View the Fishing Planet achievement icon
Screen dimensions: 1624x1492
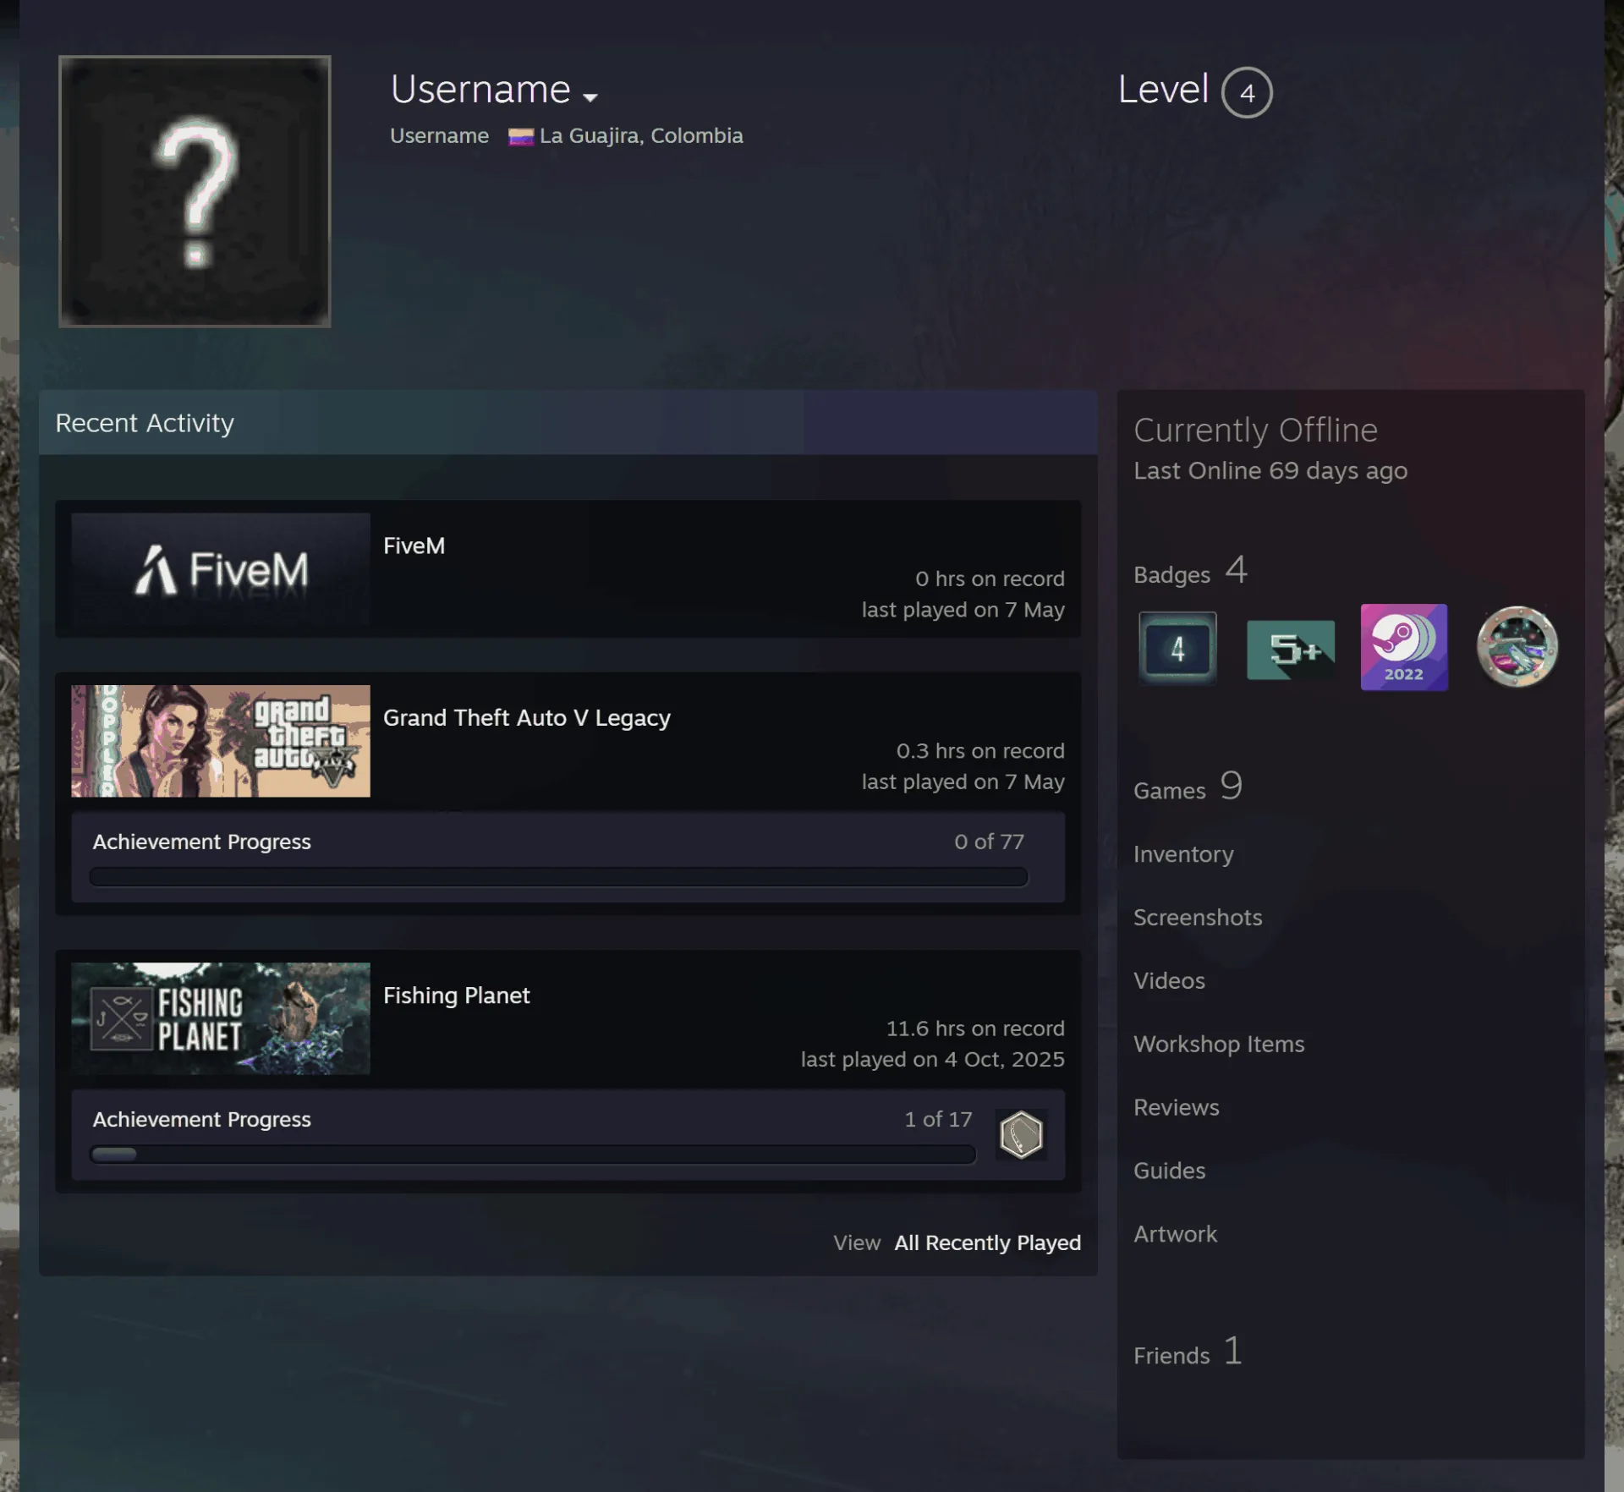1021,1134
